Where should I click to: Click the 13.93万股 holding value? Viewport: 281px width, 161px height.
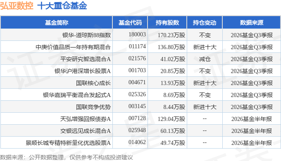pyautogui.click(x=173, y=83)
